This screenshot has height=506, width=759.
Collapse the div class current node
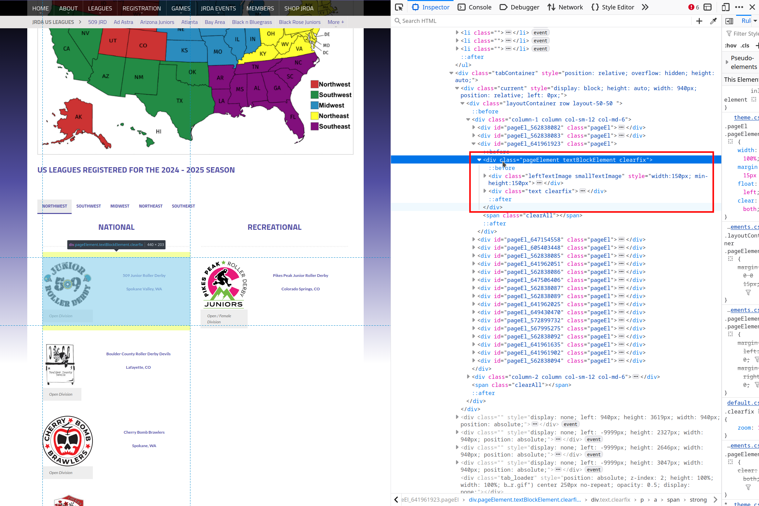click(x=457, y=88)
